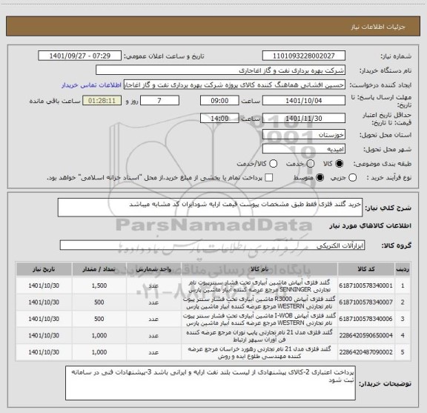This screenshot has width=427, height=413.
Task: Open the buyer contact information link
Action: 91,85
